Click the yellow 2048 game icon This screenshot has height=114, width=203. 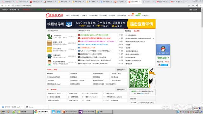tap(49, 50)
